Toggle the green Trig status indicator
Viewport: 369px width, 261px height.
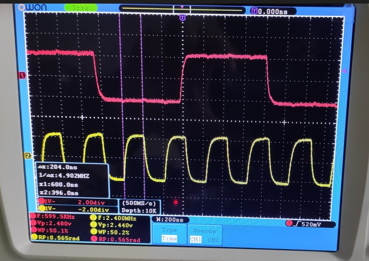80,7
